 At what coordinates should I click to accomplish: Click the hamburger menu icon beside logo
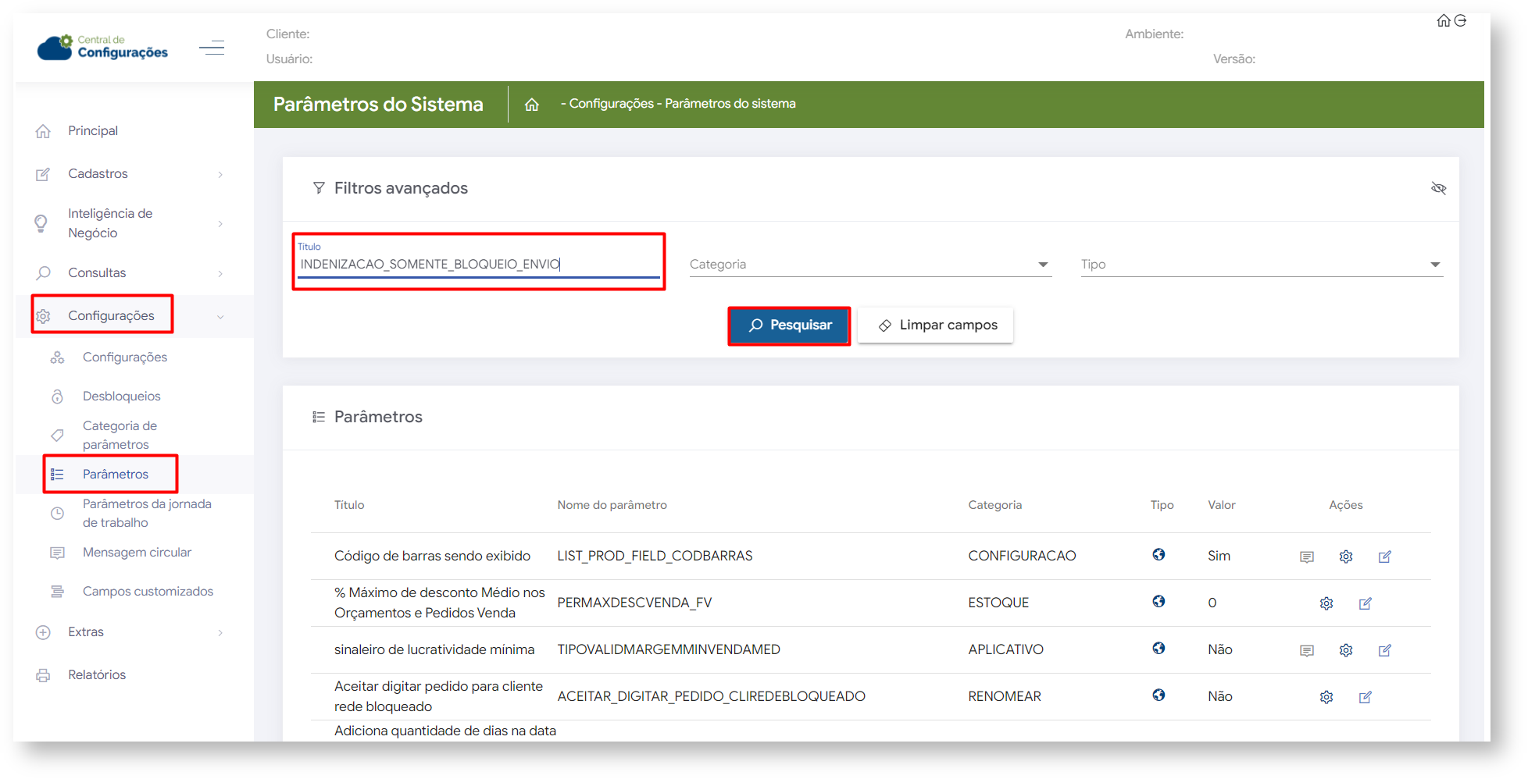tap(212, 48)
